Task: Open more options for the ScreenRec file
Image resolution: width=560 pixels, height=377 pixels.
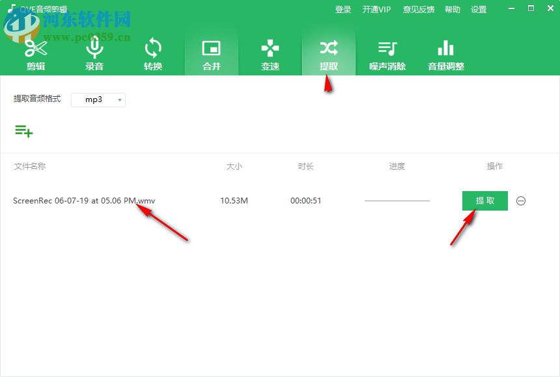Action: pos(521,201)
